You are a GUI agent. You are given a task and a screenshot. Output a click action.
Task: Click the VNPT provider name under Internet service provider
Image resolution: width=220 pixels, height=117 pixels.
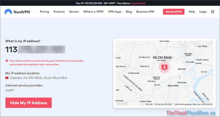[x=10, y=91]
